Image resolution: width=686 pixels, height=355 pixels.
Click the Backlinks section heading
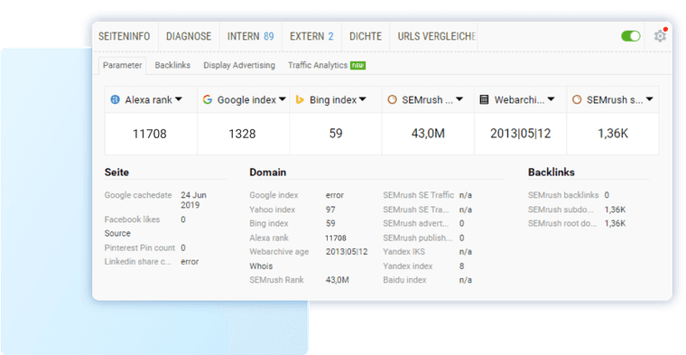tap(552, 172)
